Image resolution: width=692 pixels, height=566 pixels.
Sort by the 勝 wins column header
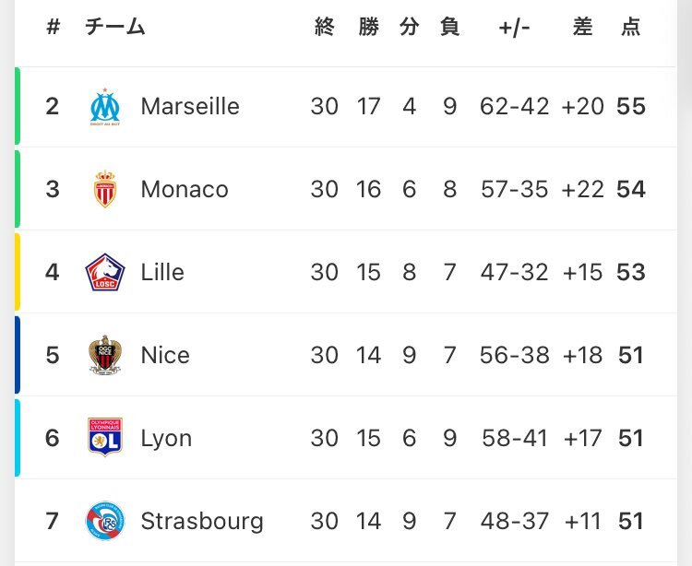tap(368, 27)
